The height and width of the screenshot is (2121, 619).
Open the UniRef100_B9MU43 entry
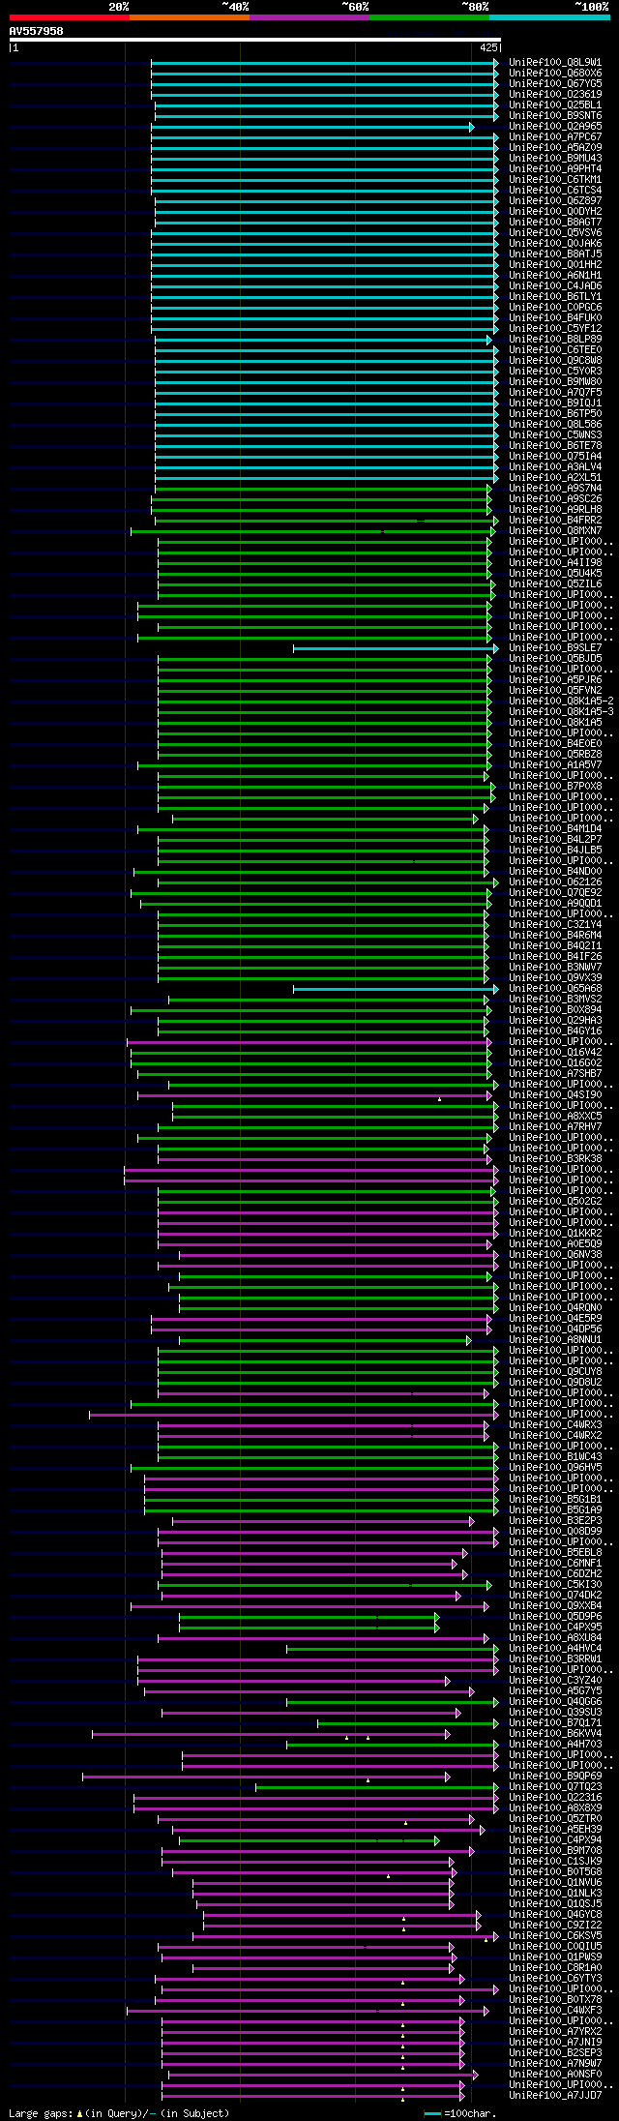pos(555,159)
